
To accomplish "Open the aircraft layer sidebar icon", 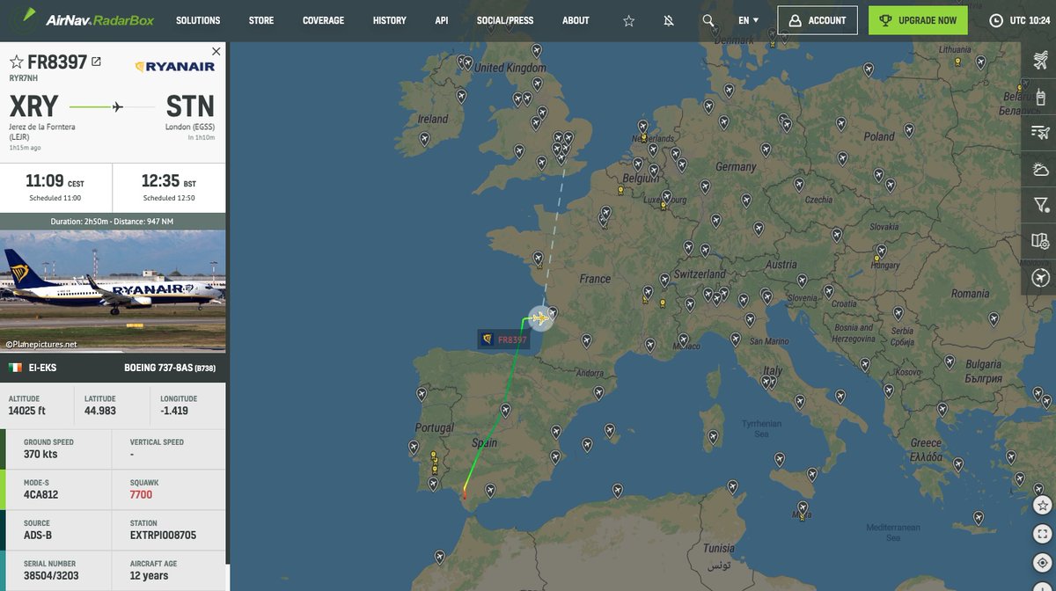I will pos(1040,60).
